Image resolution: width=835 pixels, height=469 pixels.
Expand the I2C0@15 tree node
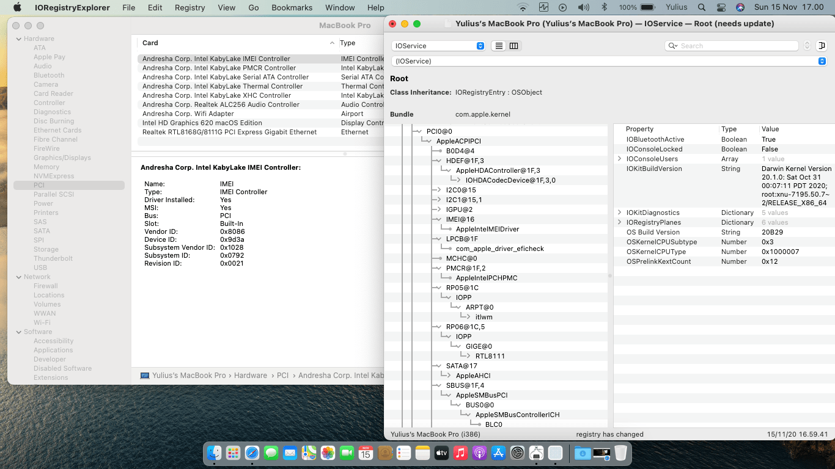(x=438, y=190)
